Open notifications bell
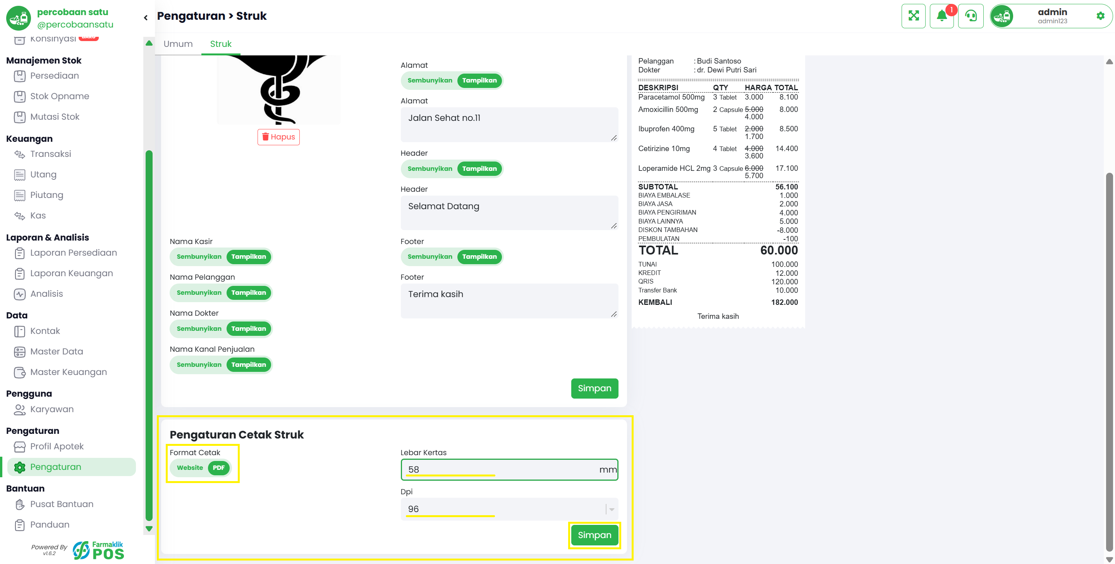 click(941, 16)
